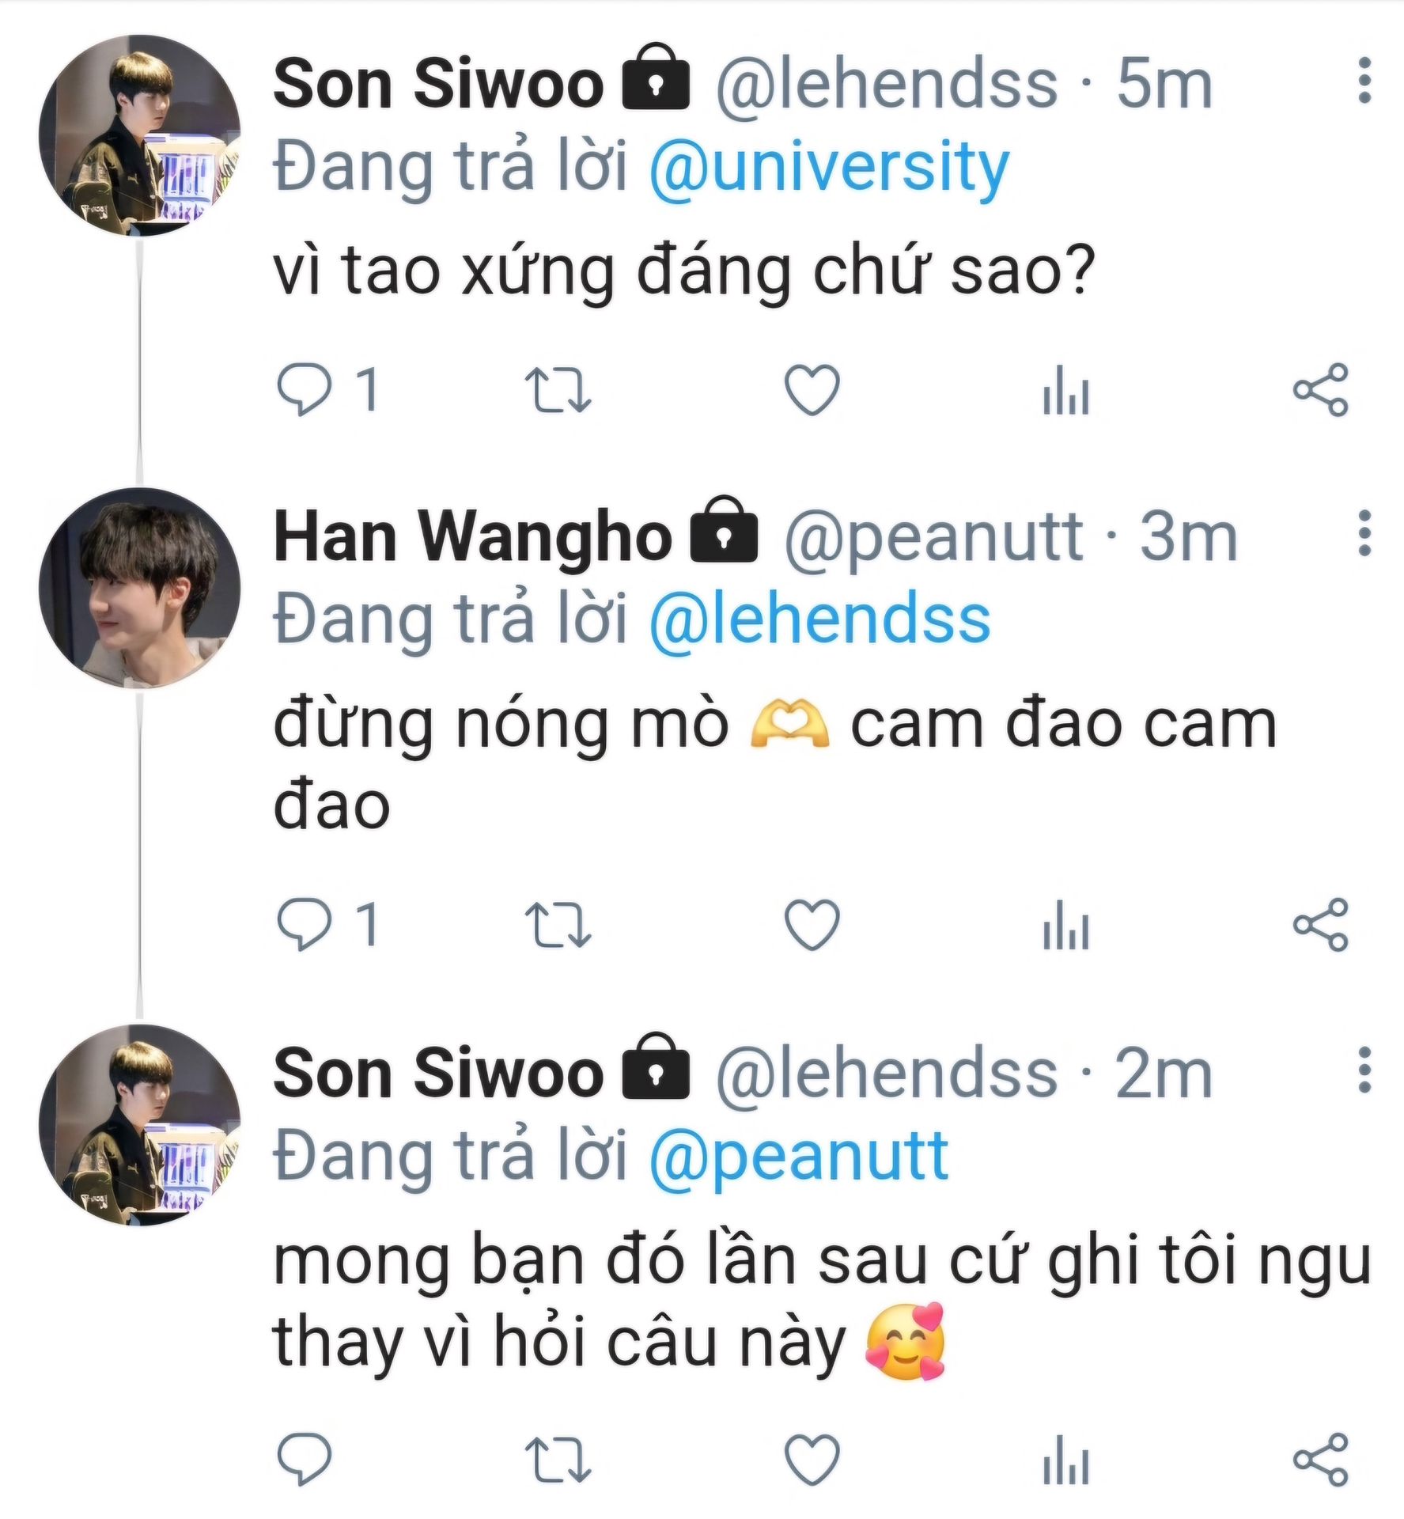This screenshot has width=1404, height=1519.
Task: View analytics of Son Siwoo's first tweet
Action: [x=1065, y=393]
